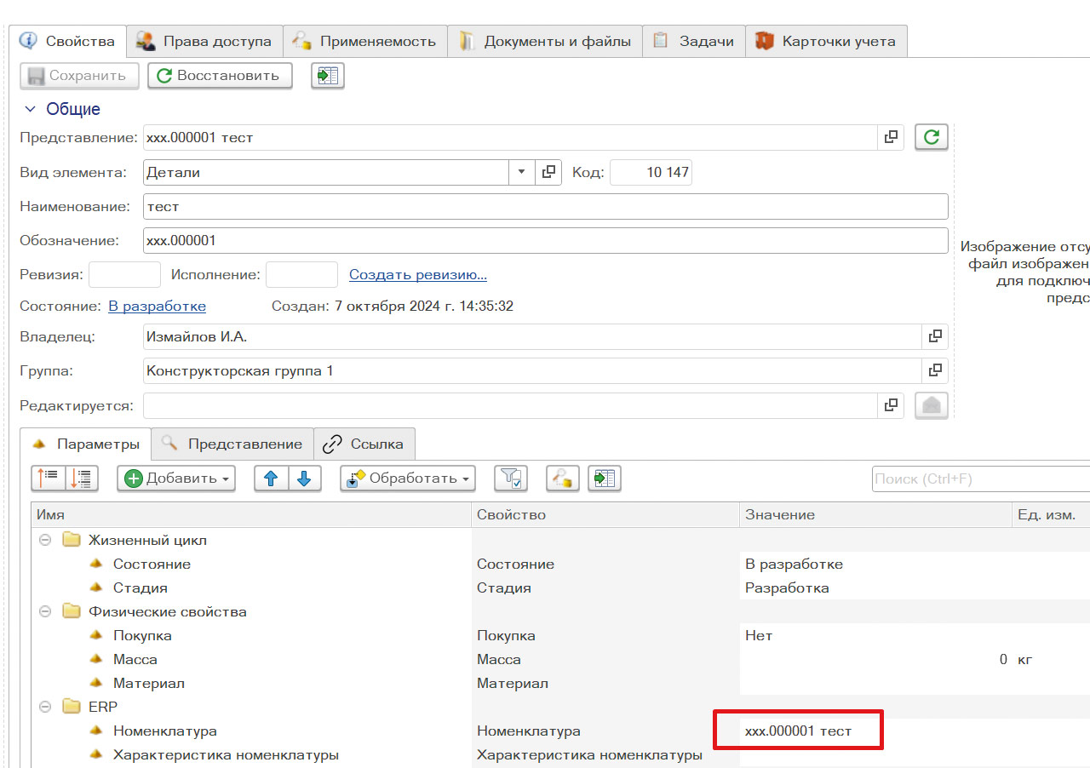Collapse the Общие section
This screenshot has width=1090, height=768.
click(x=30, y=109)
